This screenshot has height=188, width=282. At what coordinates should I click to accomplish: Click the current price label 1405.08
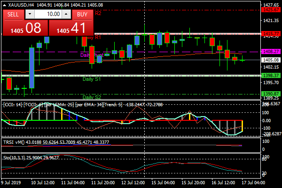271,60
